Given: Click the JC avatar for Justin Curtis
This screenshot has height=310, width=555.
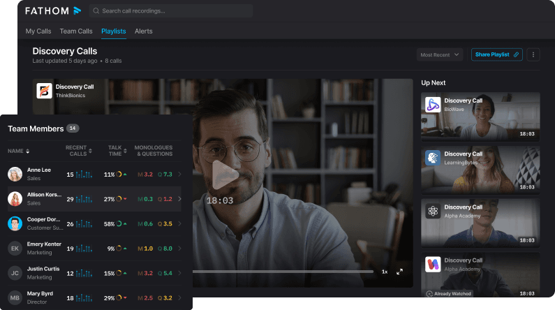Looking at the screenshot, I should click(x=15, y=273).
